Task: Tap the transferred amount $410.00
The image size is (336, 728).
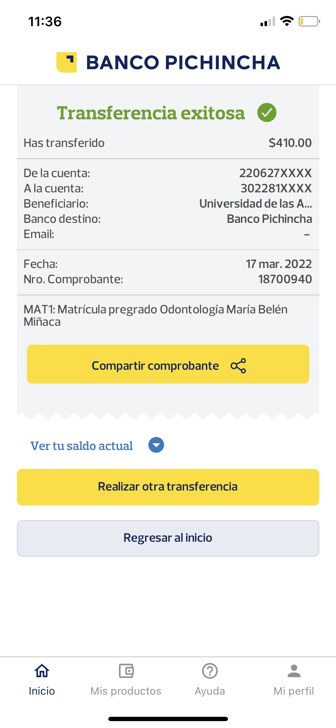Action: pyautogui.click(x=290, y=143)
